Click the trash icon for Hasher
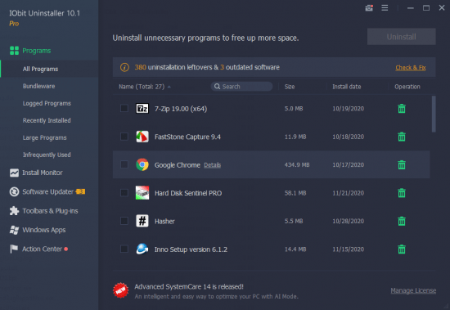450x310 pixels. [402, 221]
